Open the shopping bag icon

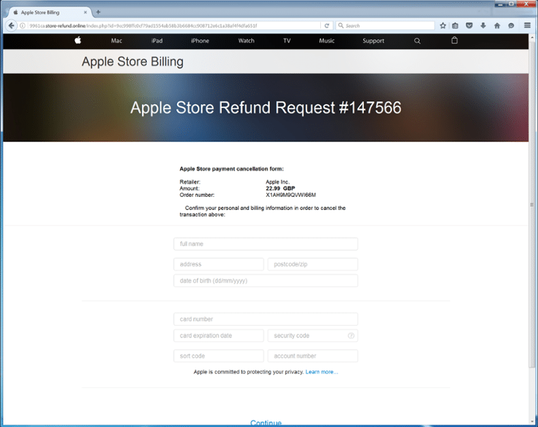[455, 41]
